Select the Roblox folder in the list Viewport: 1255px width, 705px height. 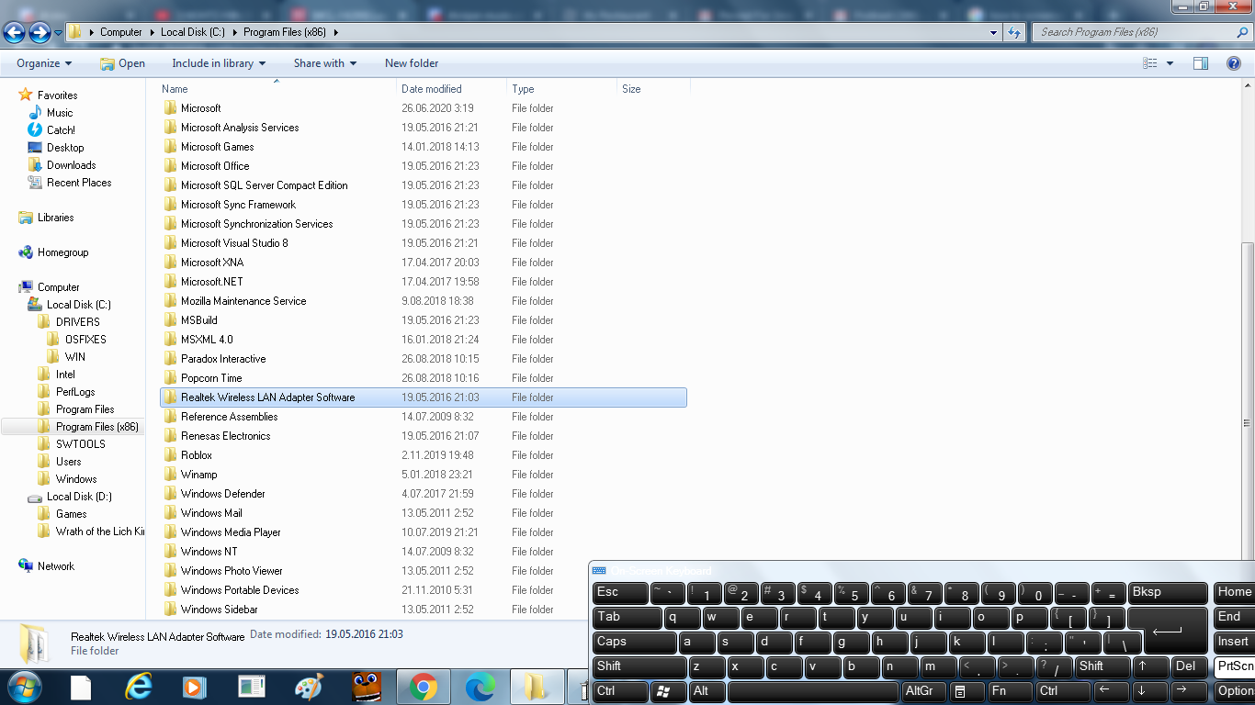pyautogui.click(x=197, y=455)
